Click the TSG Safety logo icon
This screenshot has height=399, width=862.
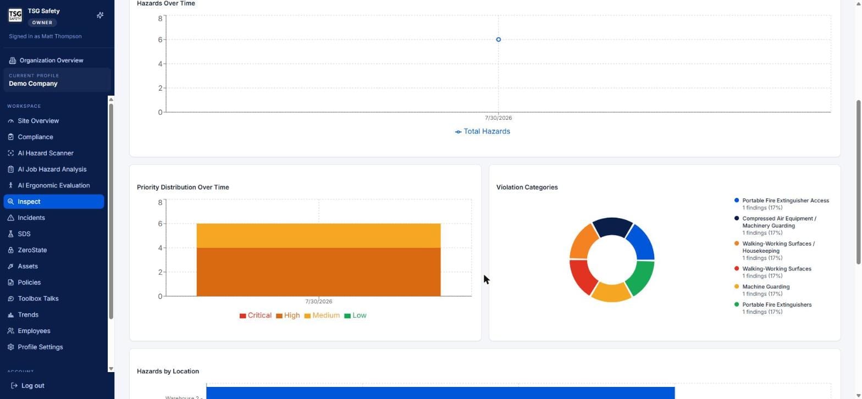coord(15,15)
